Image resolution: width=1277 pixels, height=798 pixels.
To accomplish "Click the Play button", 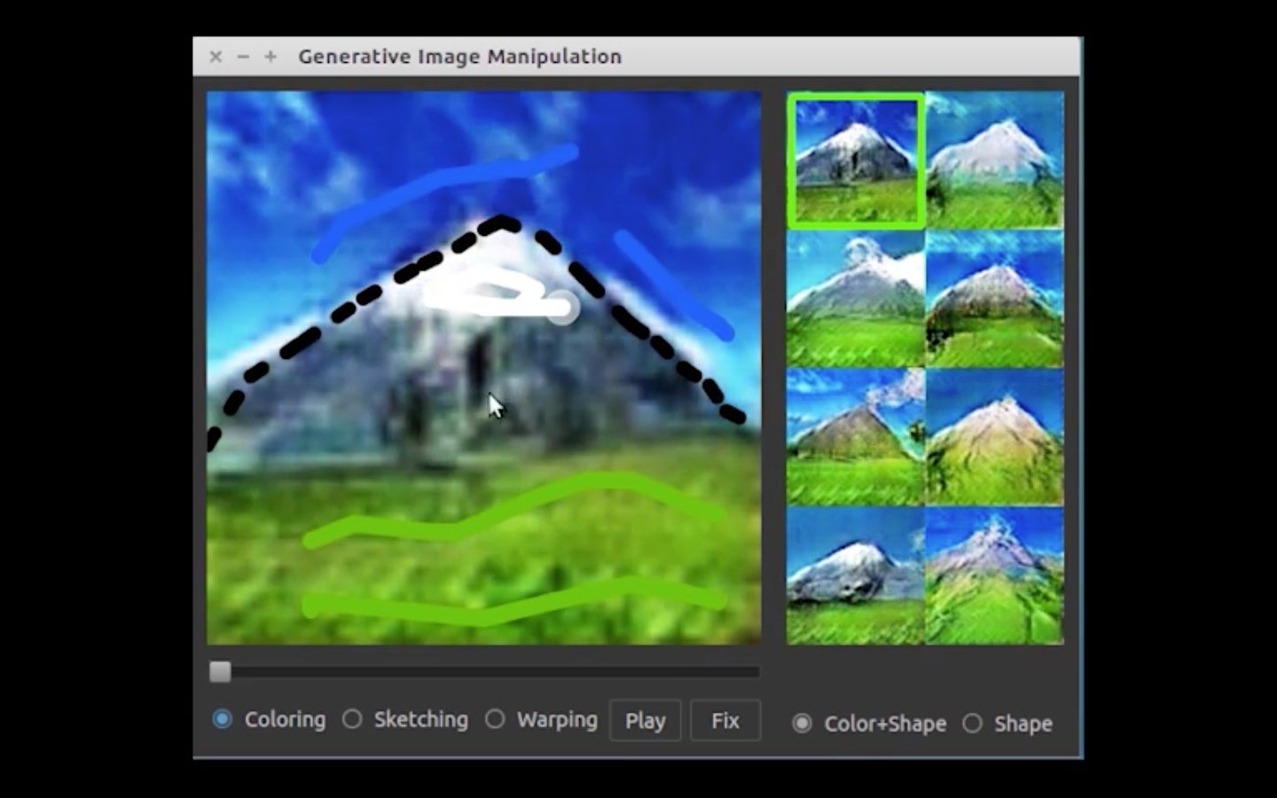I will tap(645, 720).
